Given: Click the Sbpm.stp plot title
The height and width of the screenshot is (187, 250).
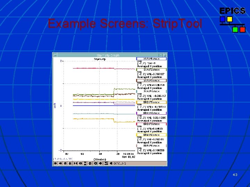Looking at the screenshot, I should tap(100, 59).
